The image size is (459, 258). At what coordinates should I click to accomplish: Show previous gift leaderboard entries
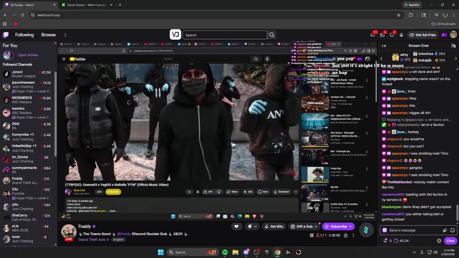pyautogui.click(x=381, y=58)
